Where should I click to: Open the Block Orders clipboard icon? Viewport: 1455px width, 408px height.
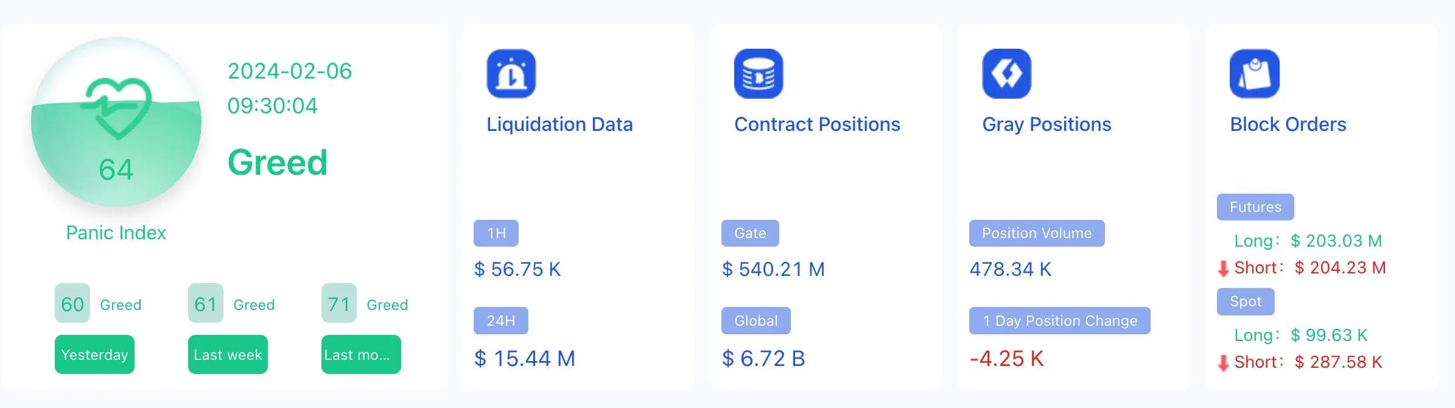tap(1254, 74)
